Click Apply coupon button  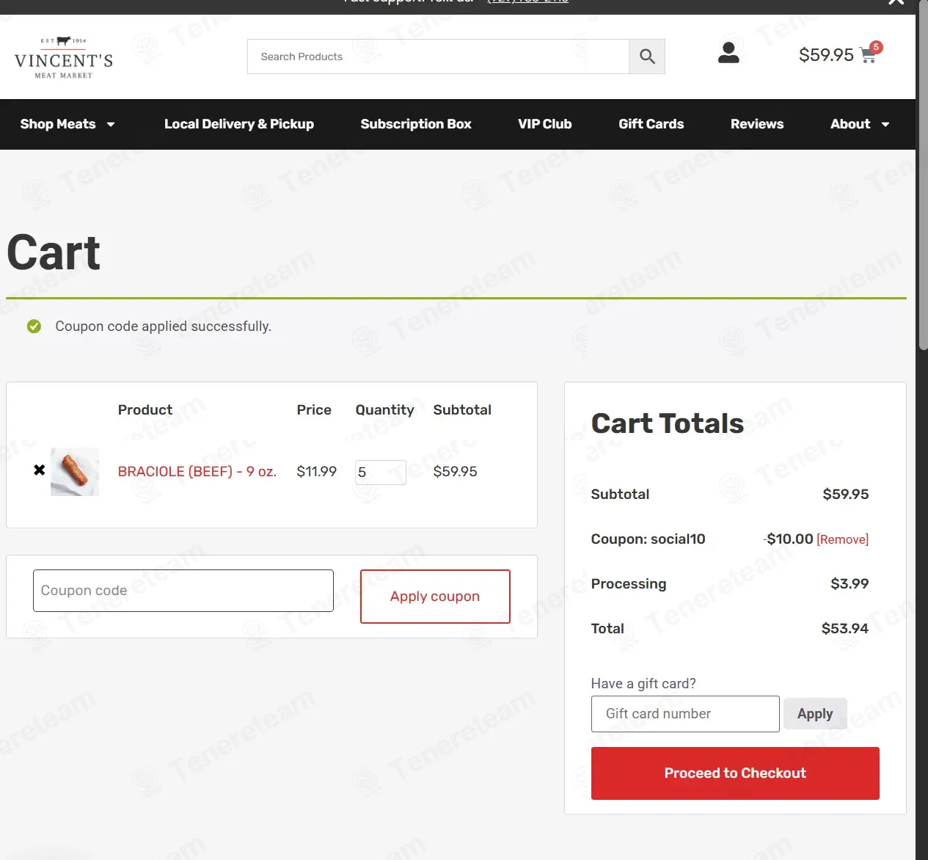pos(435,597)
